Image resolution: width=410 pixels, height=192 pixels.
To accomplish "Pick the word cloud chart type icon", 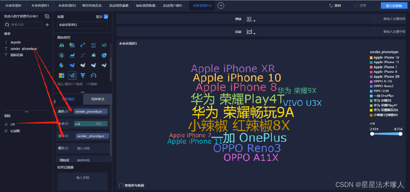I will (x=72, y=76).
